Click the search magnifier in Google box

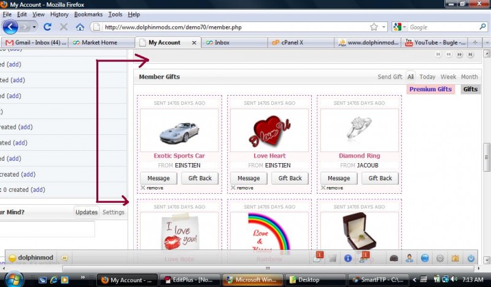click(482, 27)
